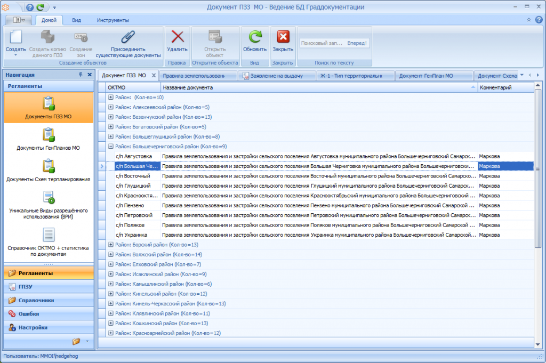
Task: Sort by Название документа column header
Action: point(319,87)
